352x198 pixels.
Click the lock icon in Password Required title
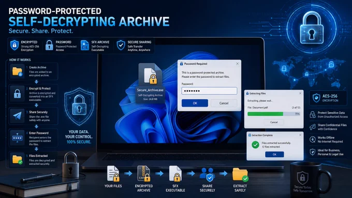click(x=181, y=64)
